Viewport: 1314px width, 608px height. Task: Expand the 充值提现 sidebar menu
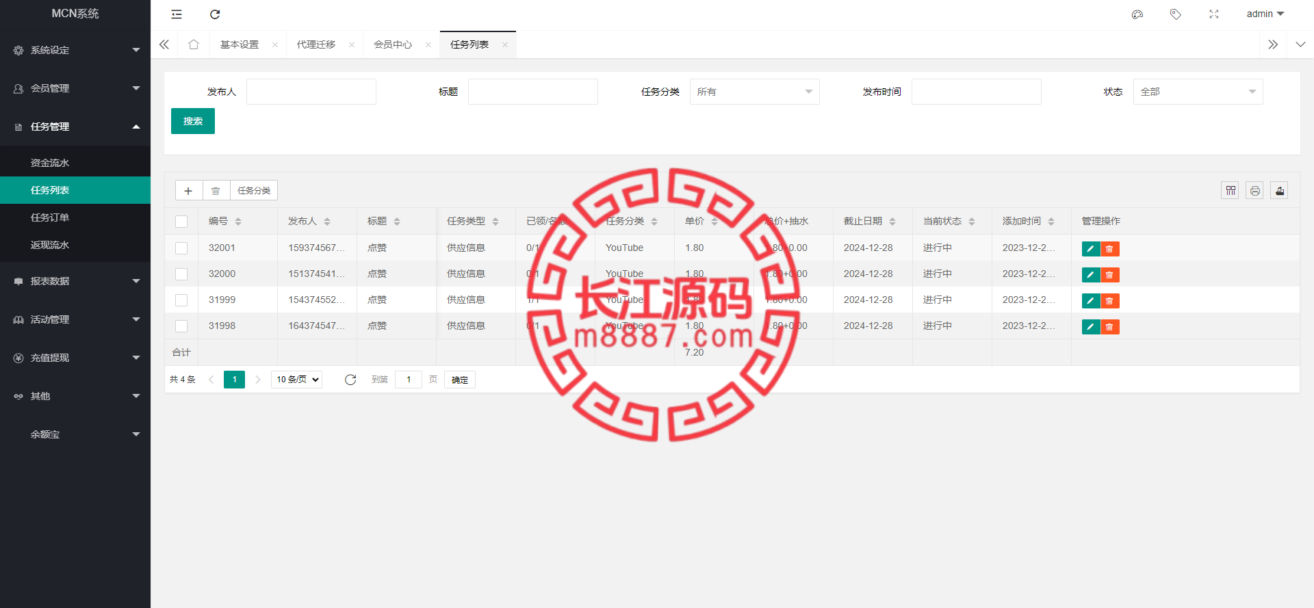pos(75,358)
